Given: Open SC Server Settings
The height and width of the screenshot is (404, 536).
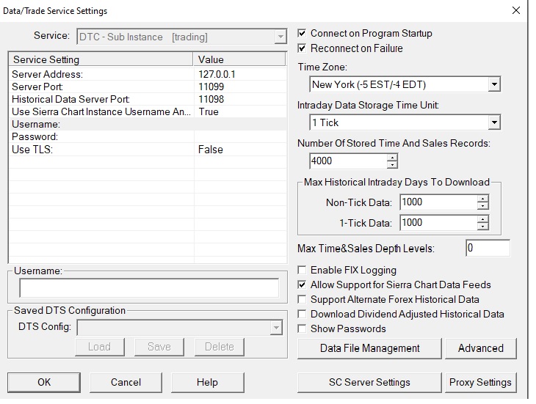Looking at the screenshot, I should point(369,383).
